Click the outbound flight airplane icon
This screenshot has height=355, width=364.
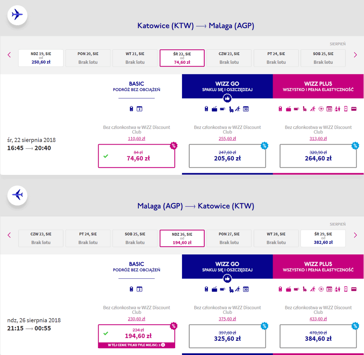17,15
